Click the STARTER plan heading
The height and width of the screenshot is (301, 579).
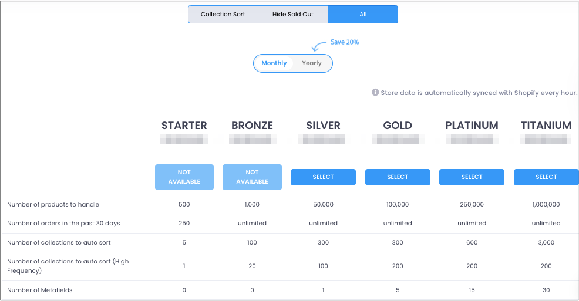(184, 126)
